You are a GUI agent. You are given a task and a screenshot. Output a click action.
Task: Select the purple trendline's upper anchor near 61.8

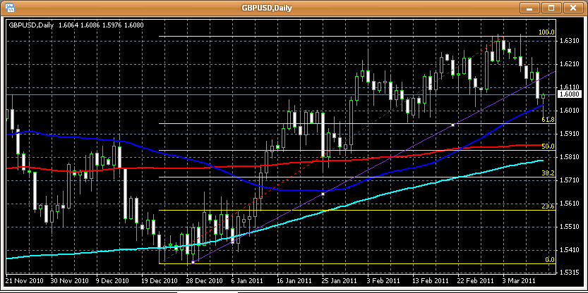pyautogui.click(x=453, y=125)
